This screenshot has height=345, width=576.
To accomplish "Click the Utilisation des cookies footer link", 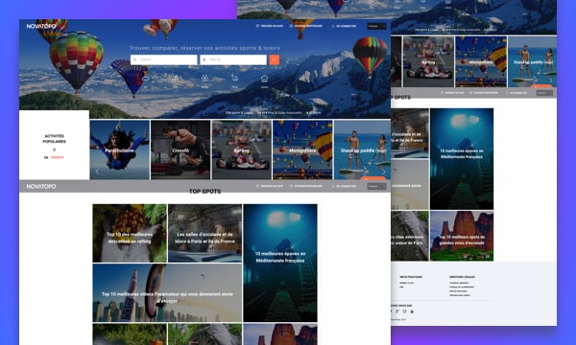I will tap(460, 295).
